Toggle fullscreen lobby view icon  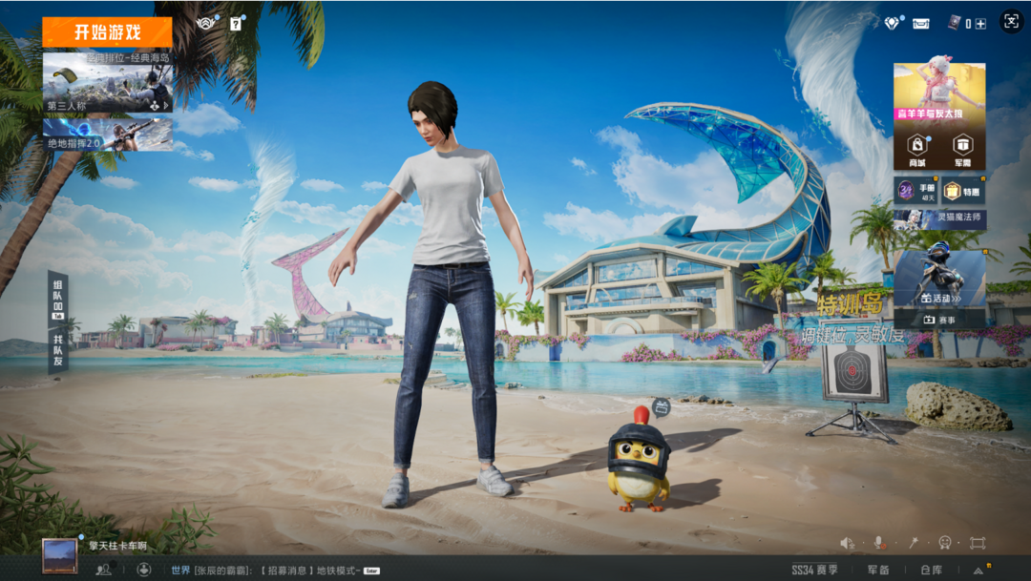tap(978, 543)
